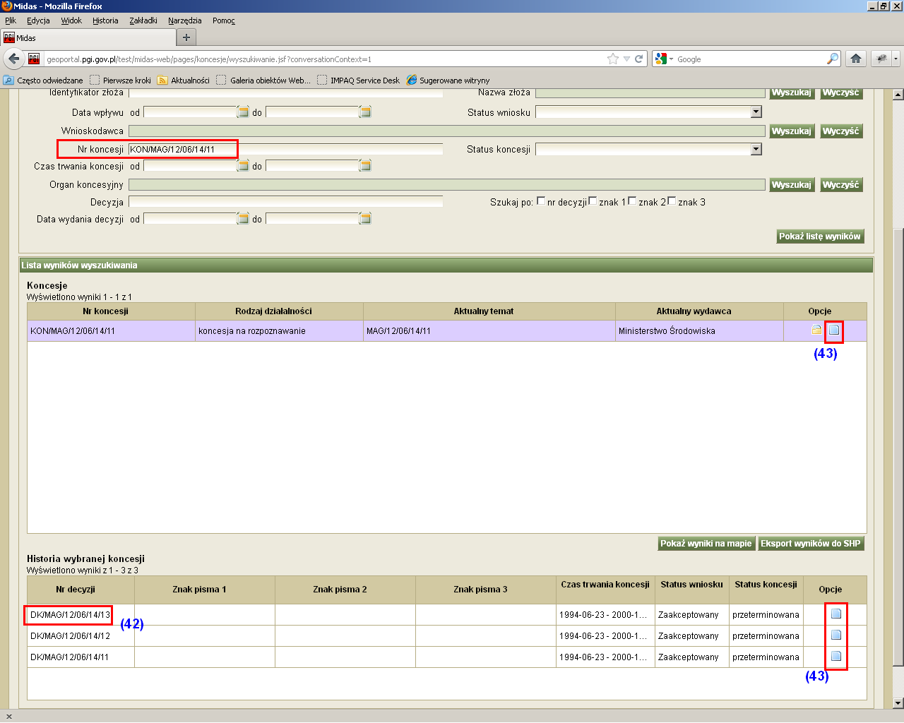Click folder icon in KON/MAG/12/06/14/11 concession row
Viewport: 904px width, 723px height.
(x=816, y=330)
